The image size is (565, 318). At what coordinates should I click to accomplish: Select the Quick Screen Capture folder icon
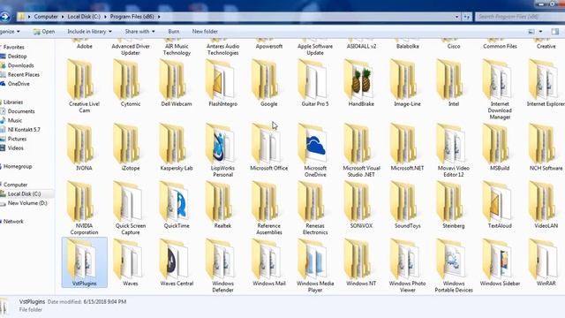point(128,202)
